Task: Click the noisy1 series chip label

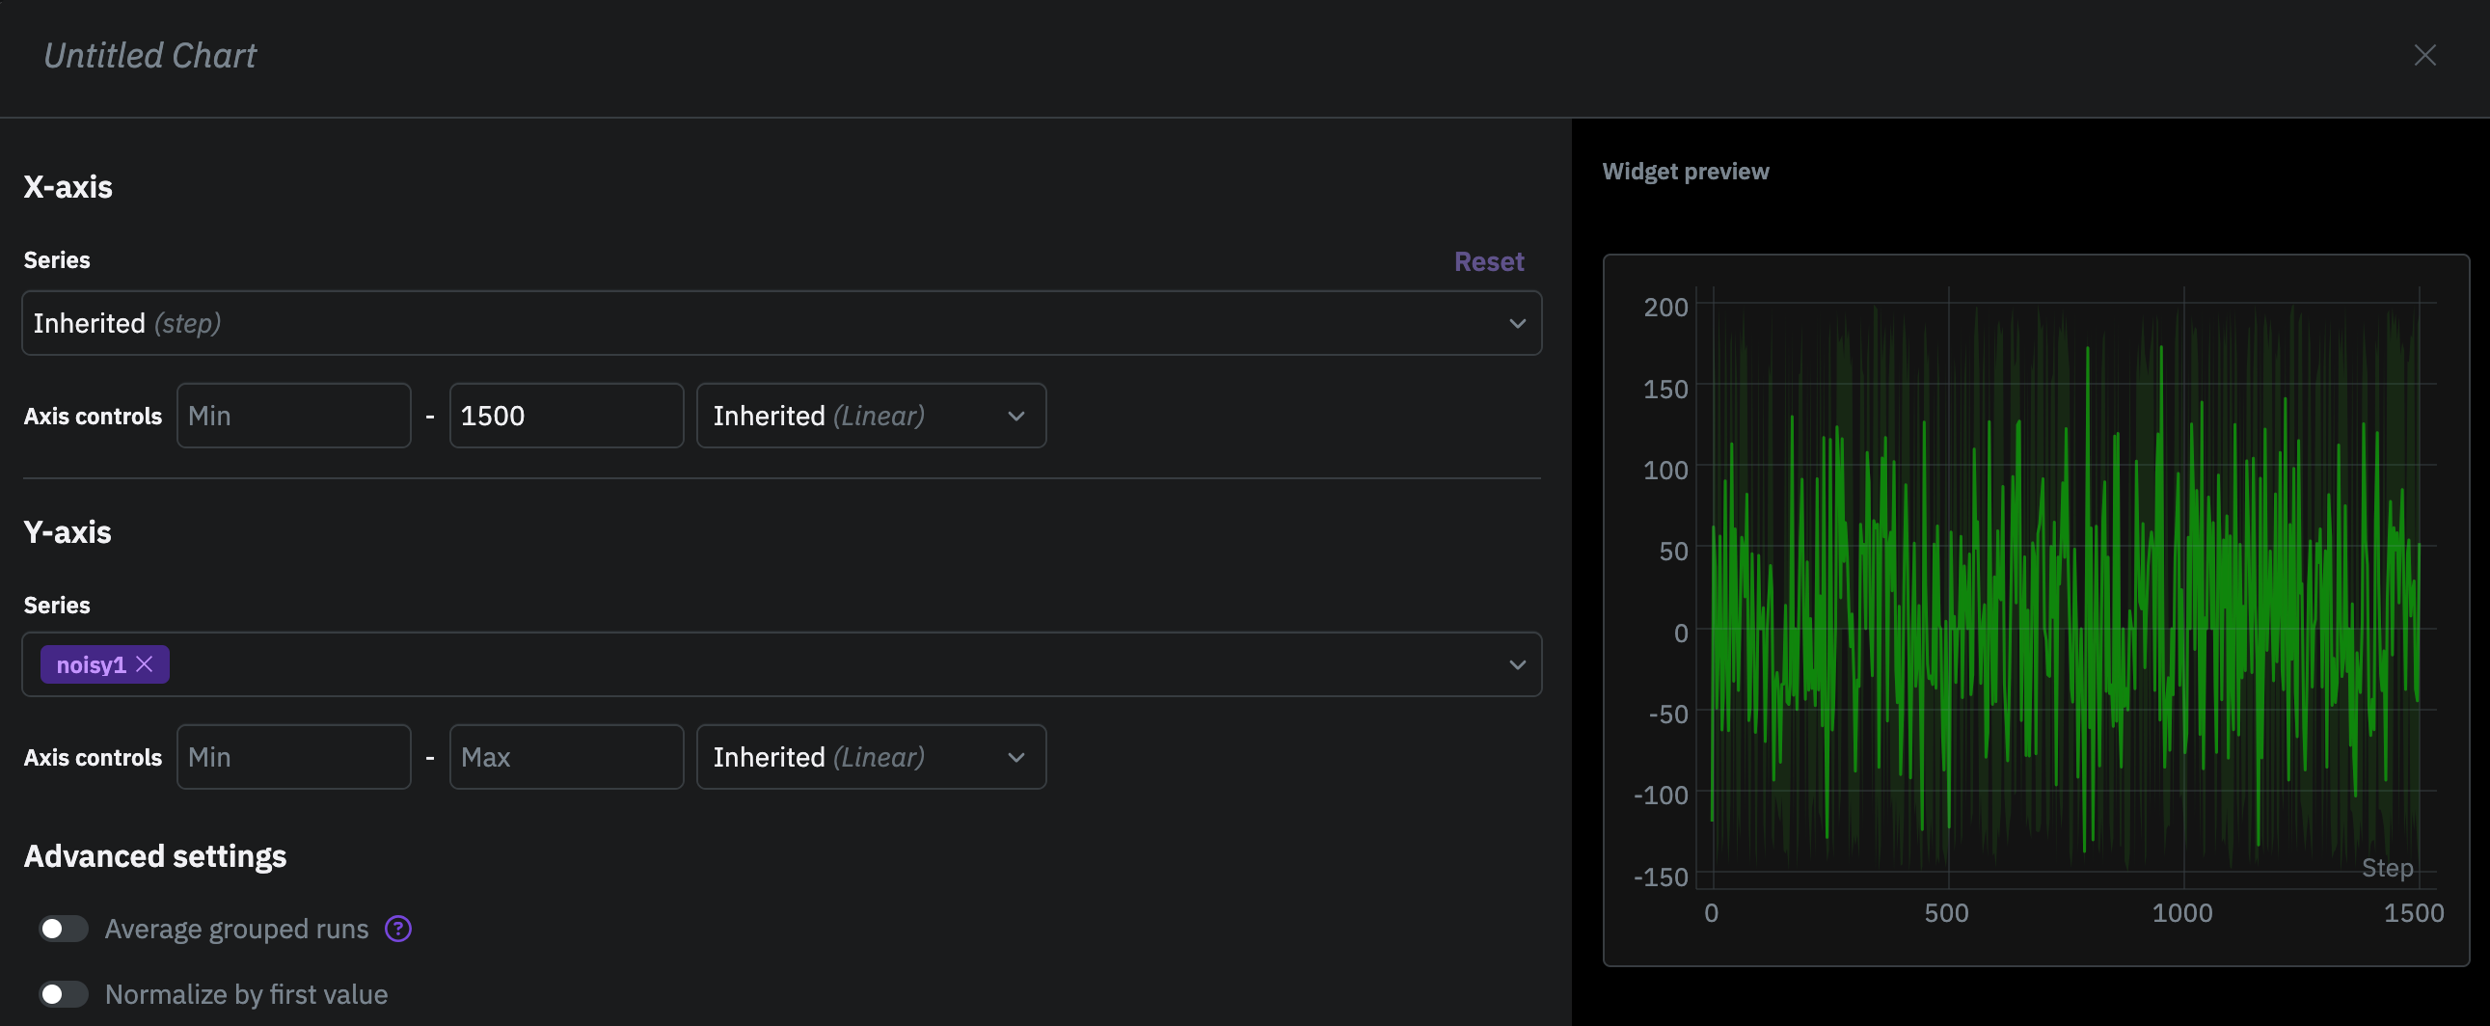Action: click(91, 664)
